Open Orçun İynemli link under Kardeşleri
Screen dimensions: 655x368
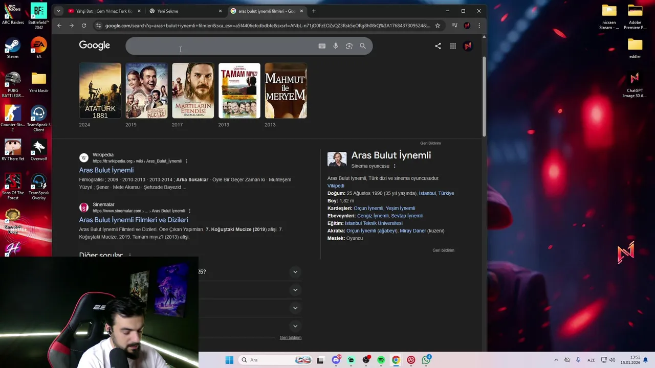point(368,209)
